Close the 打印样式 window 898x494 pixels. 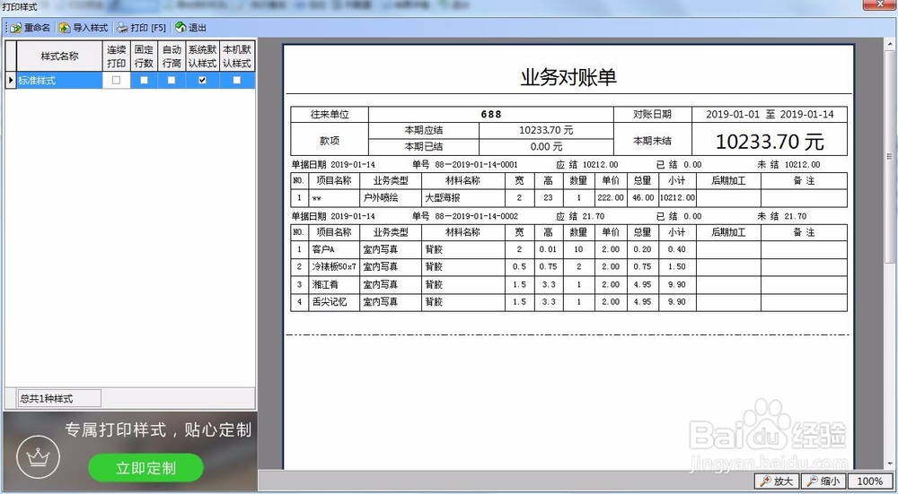point(881,4)
